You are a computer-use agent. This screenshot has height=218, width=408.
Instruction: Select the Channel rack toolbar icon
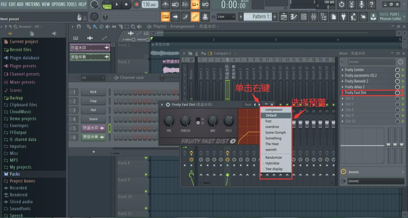[x=303, y=17]
